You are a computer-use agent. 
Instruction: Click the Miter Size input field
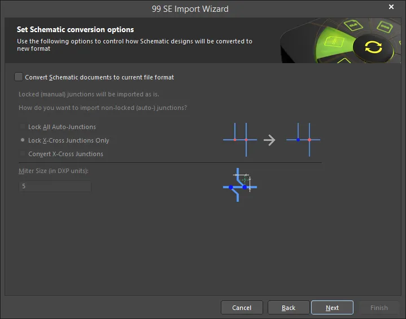pyautogui.click(x=55, y=186)
